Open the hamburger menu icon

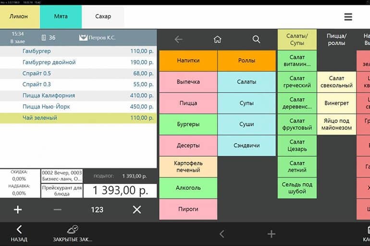tap(348, 17)
